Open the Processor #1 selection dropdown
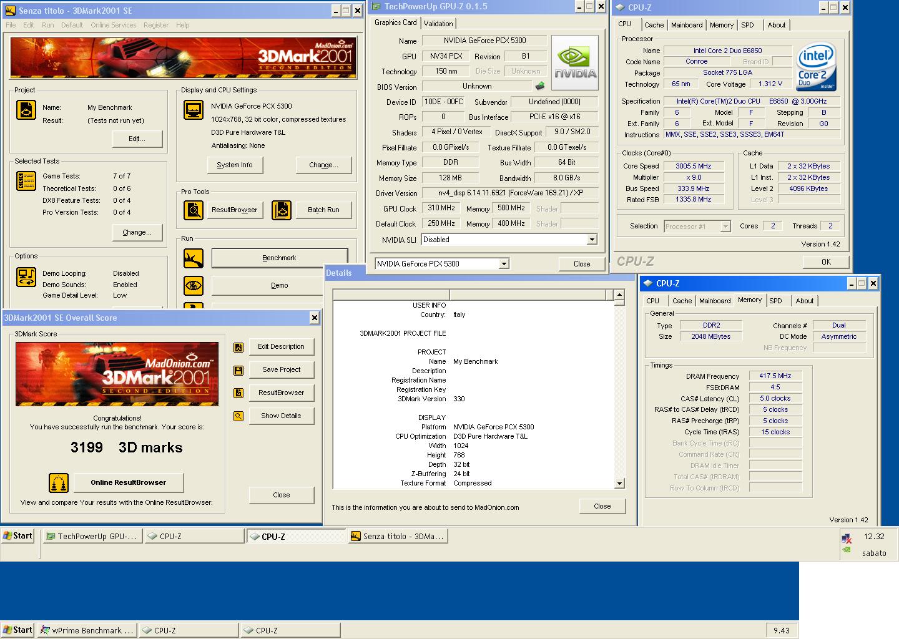Image resolution: width=899 pixels, height=639 pixels. [x=725, y=227]
